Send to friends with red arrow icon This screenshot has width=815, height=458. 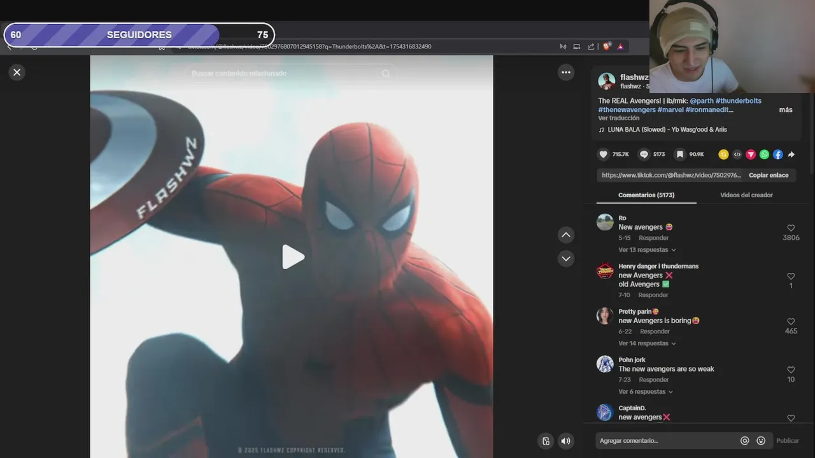click(x=751, y=155)
